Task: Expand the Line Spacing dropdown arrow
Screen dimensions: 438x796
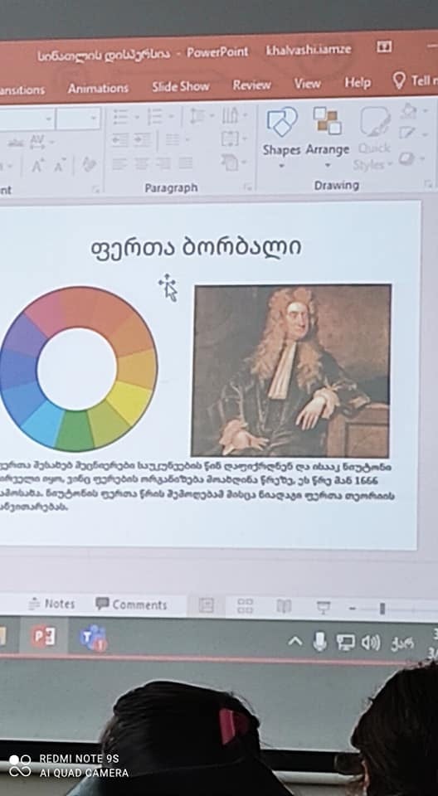Action: 212,116
